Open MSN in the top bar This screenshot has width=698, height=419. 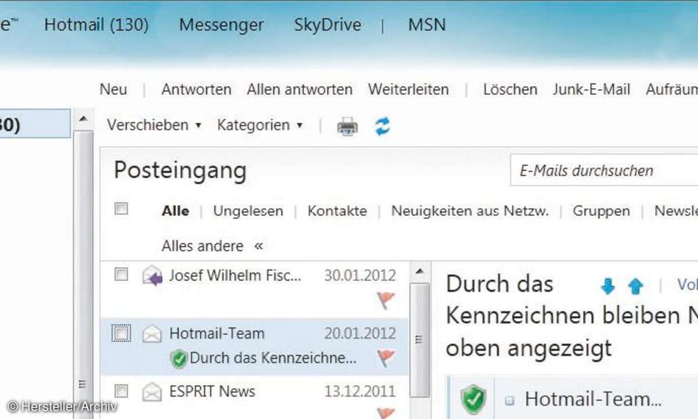coord(427,25)
